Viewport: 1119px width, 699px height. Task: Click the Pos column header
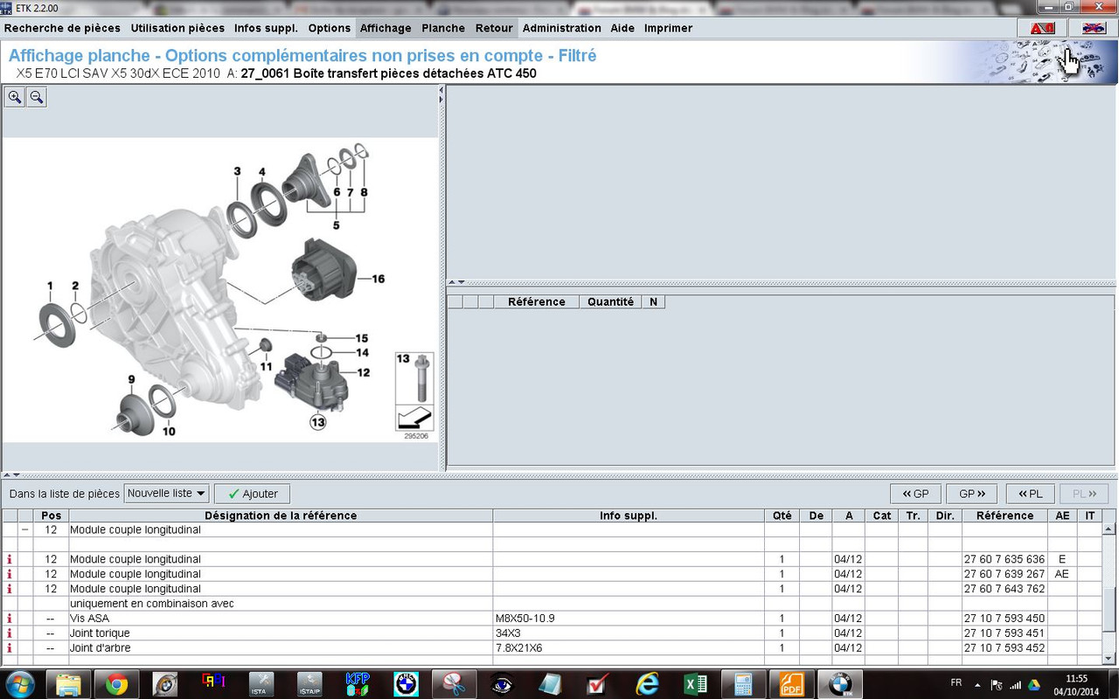tap(51, 516)
